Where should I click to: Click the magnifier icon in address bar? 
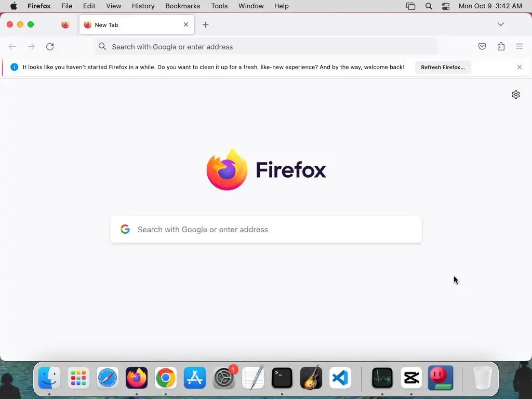coord(102,46)
